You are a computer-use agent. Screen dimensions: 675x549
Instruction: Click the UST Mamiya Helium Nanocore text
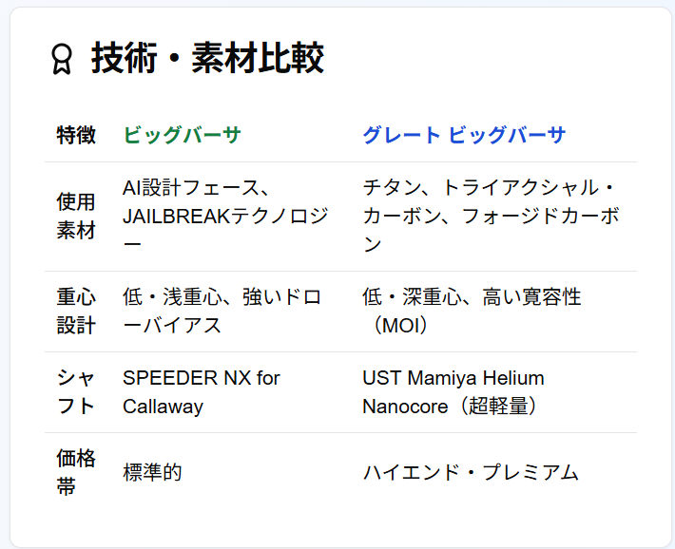coord(453,392)
